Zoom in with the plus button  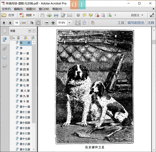tap(53, 23)
